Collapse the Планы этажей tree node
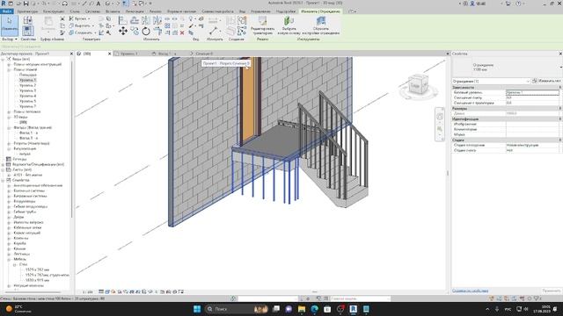 tap(9, 69)
